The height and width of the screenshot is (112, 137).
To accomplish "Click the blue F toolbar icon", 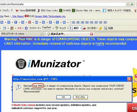I will click(x=16, y=22).
